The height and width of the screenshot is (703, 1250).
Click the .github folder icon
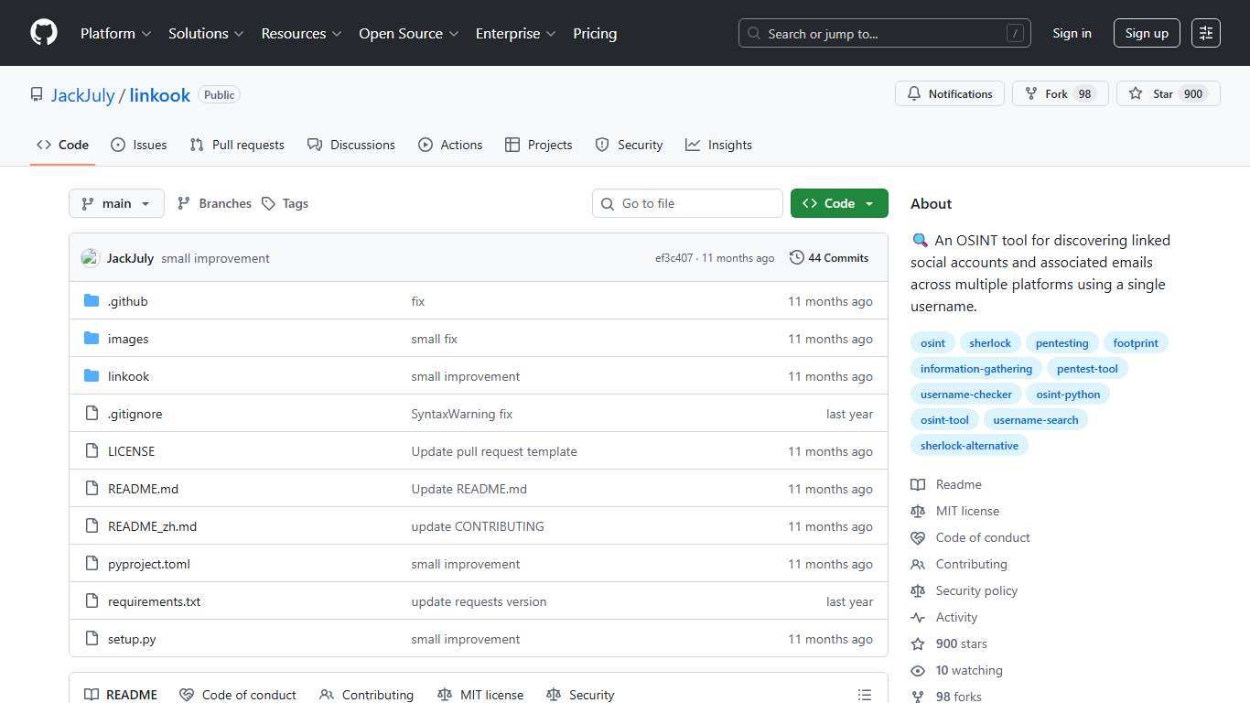tap(92, 300)
